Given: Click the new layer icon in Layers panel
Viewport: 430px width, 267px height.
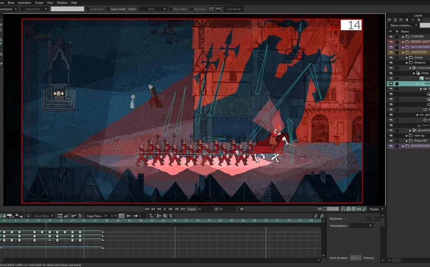Looking at the screenshot, I should (389, 20).
